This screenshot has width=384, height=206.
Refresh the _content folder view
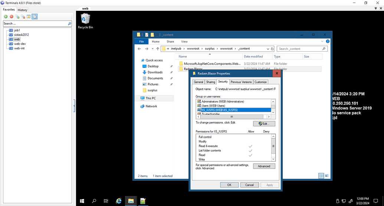pyautogui.click(x=272, y=49)
